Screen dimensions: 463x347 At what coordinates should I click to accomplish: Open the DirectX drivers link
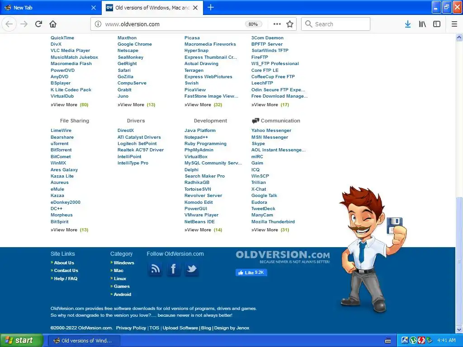pos(126,131)
